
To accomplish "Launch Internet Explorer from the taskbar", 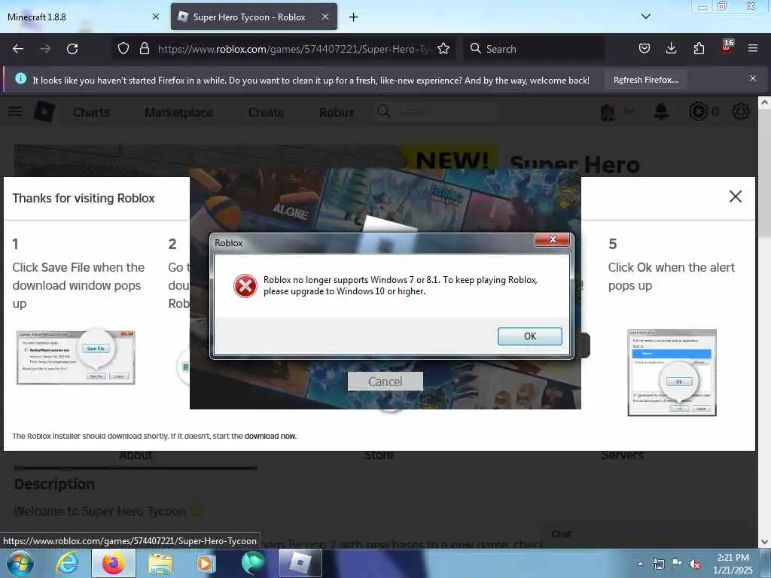I will pos(67,564).
